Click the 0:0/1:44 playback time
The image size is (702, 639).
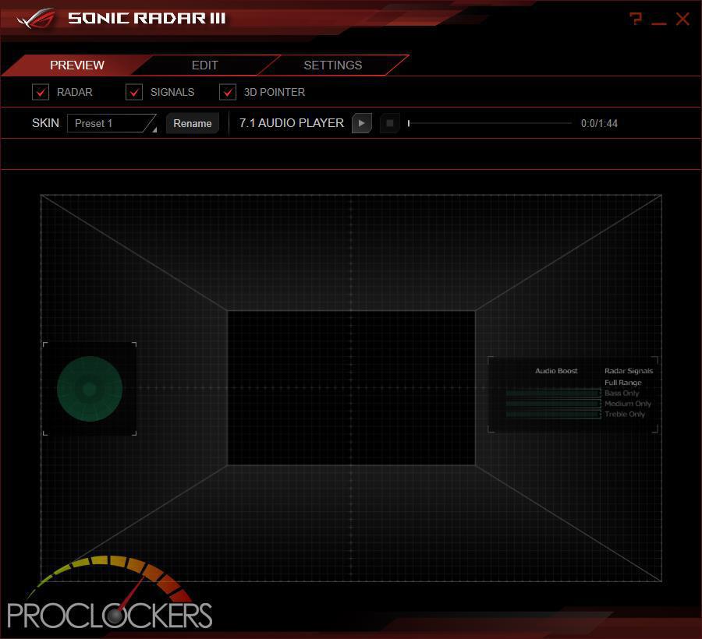point(599,123)
